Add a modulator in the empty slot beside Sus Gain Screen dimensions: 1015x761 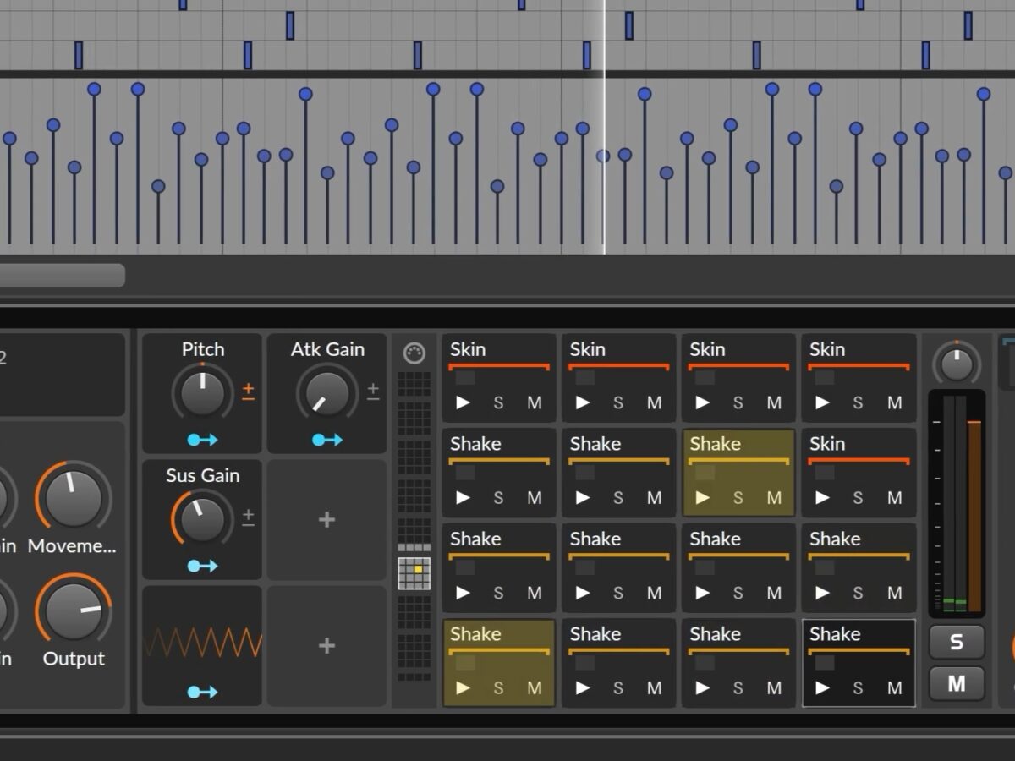[x=327, y=520]
